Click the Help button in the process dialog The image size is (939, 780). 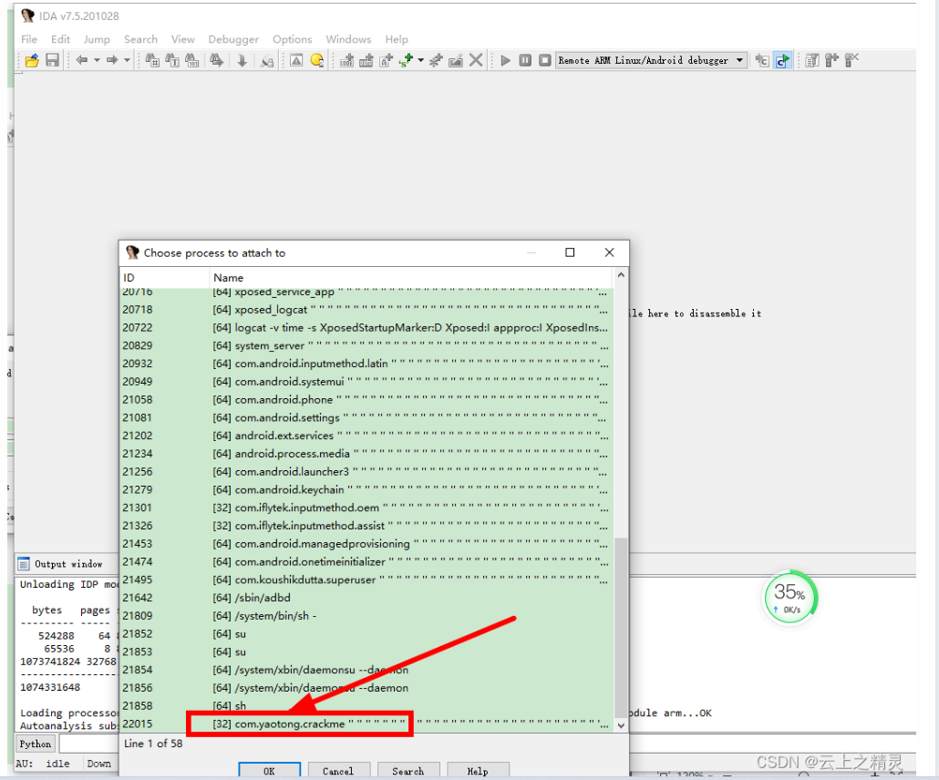click(x=478, y=770)
